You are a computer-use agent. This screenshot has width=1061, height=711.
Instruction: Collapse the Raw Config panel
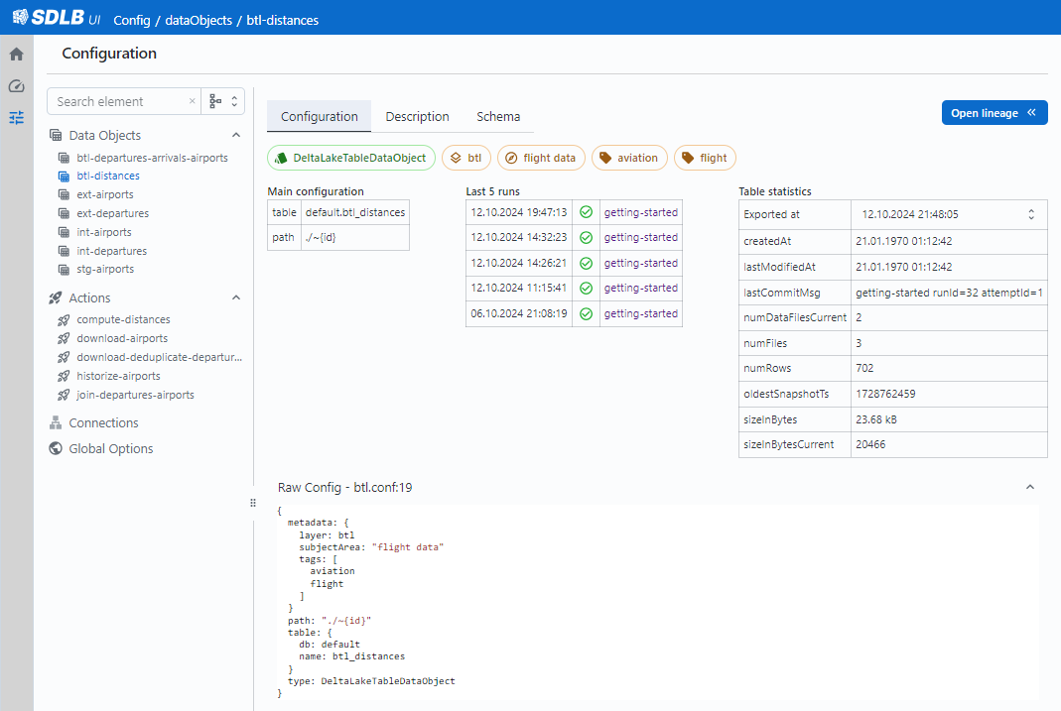point(1029,487)
